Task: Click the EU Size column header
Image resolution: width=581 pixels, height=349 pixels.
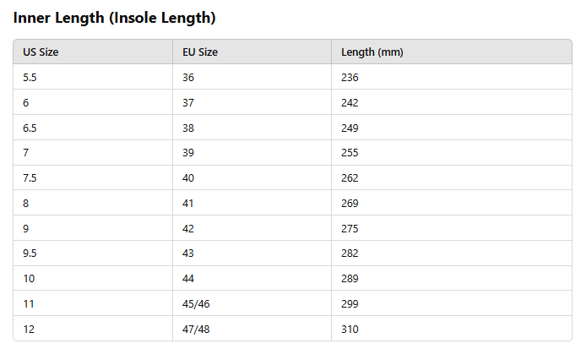Action: (200, 52)
